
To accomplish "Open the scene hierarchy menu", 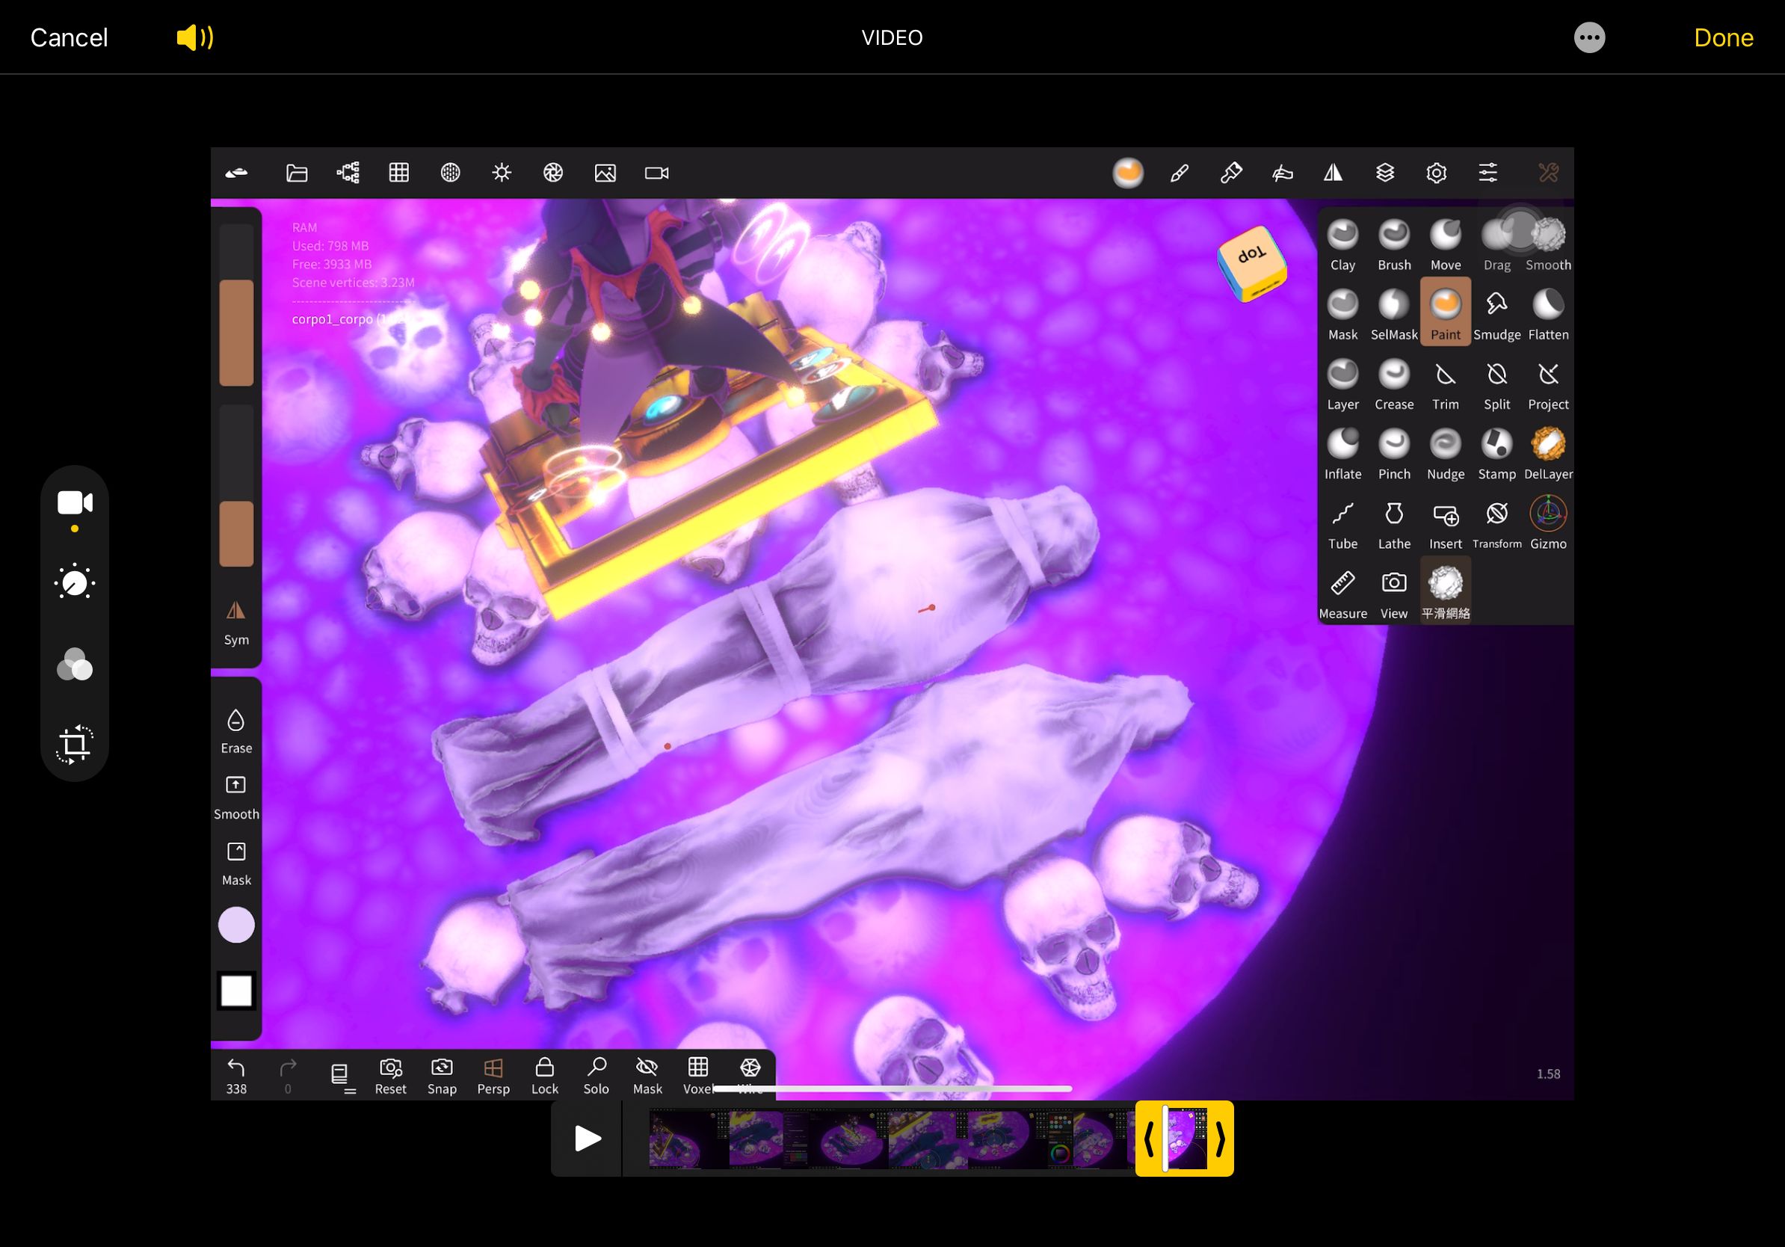I will pyautogui.click(x=348, y=173).
